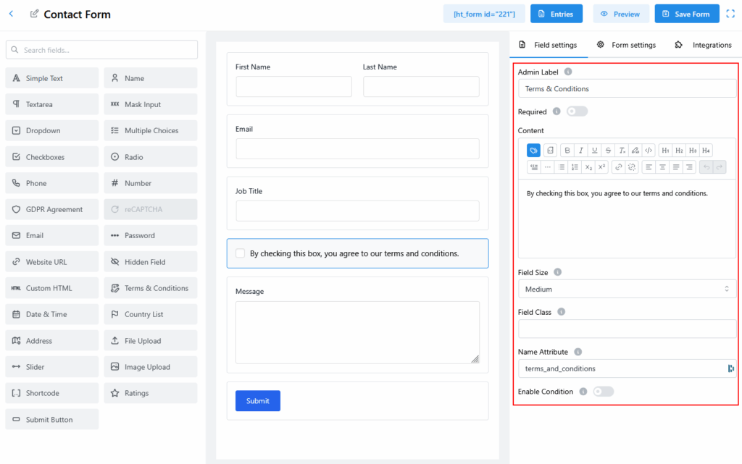
Task: Open the Entries button
Action: coord(556,14)
